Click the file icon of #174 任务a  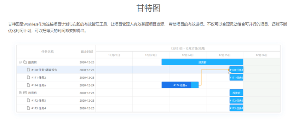coord(28,85)
